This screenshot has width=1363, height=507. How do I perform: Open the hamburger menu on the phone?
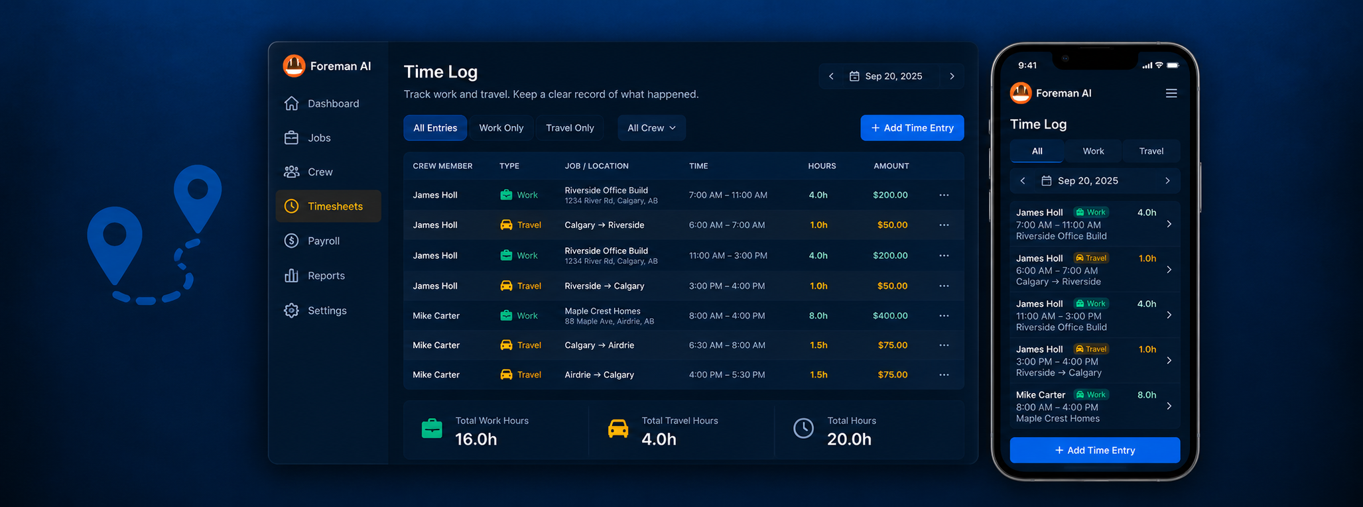click(1171, 93)
